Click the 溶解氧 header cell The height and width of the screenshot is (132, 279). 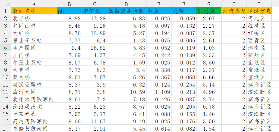94,11
